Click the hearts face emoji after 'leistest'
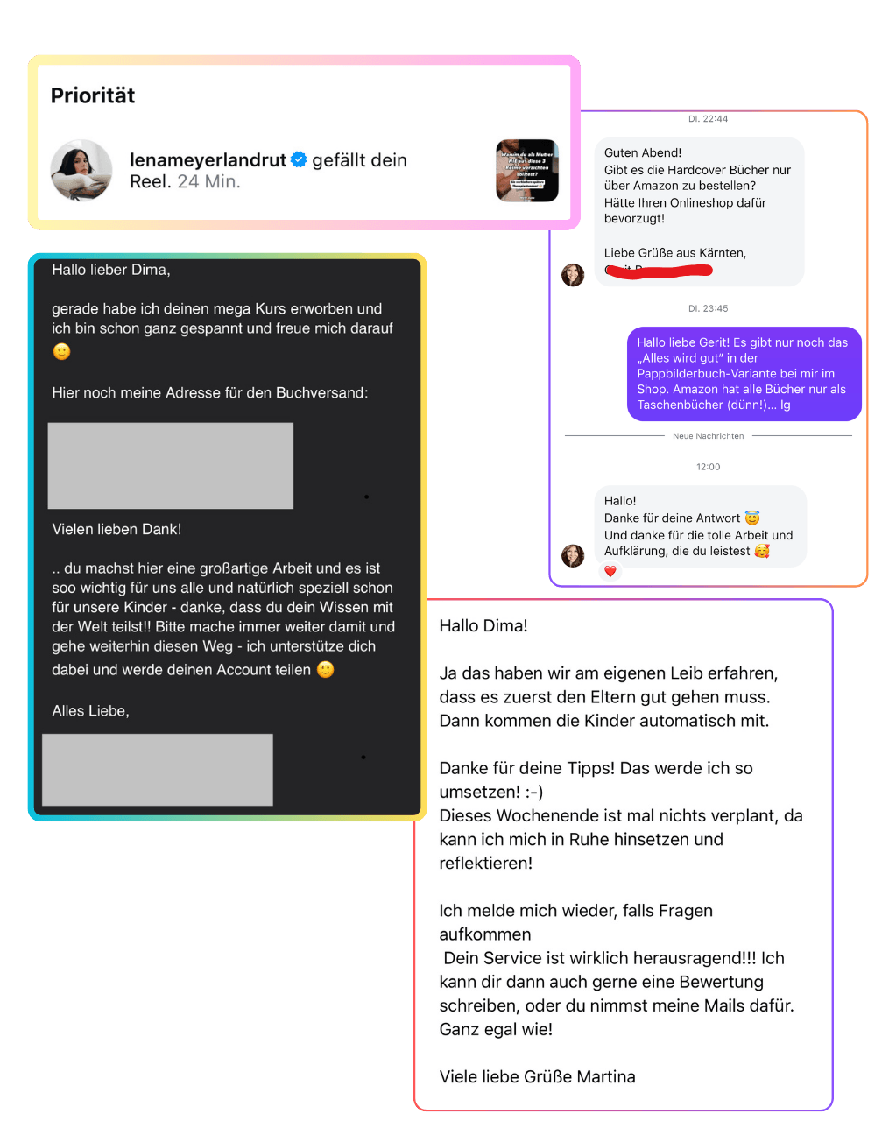 click(762, 551)
